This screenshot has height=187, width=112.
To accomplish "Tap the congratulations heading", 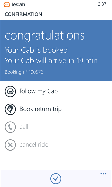I will 45,35.
